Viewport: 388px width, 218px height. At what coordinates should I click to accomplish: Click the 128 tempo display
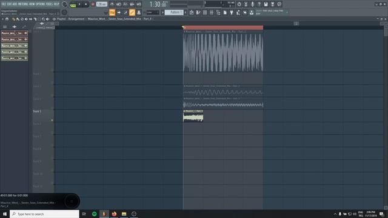[101, 4]
